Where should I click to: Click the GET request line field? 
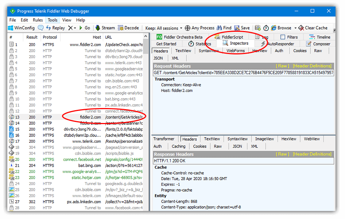(243, 73)
